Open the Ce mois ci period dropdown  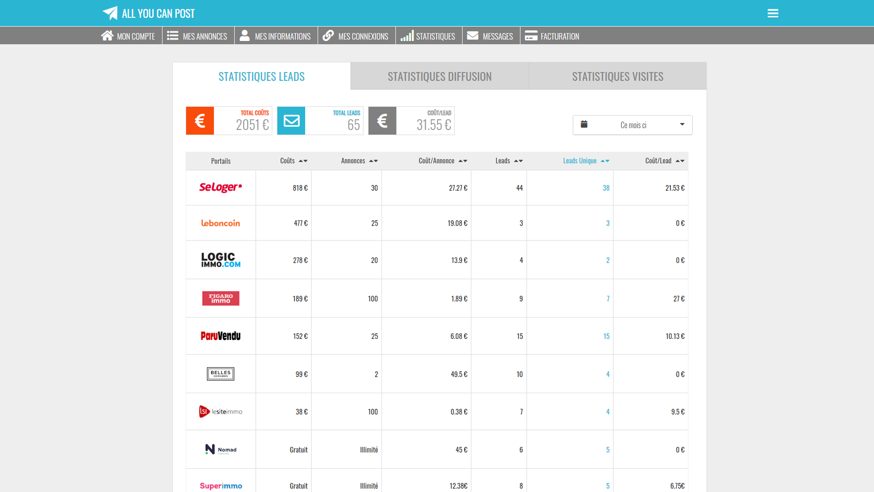(x=632, y=125)
